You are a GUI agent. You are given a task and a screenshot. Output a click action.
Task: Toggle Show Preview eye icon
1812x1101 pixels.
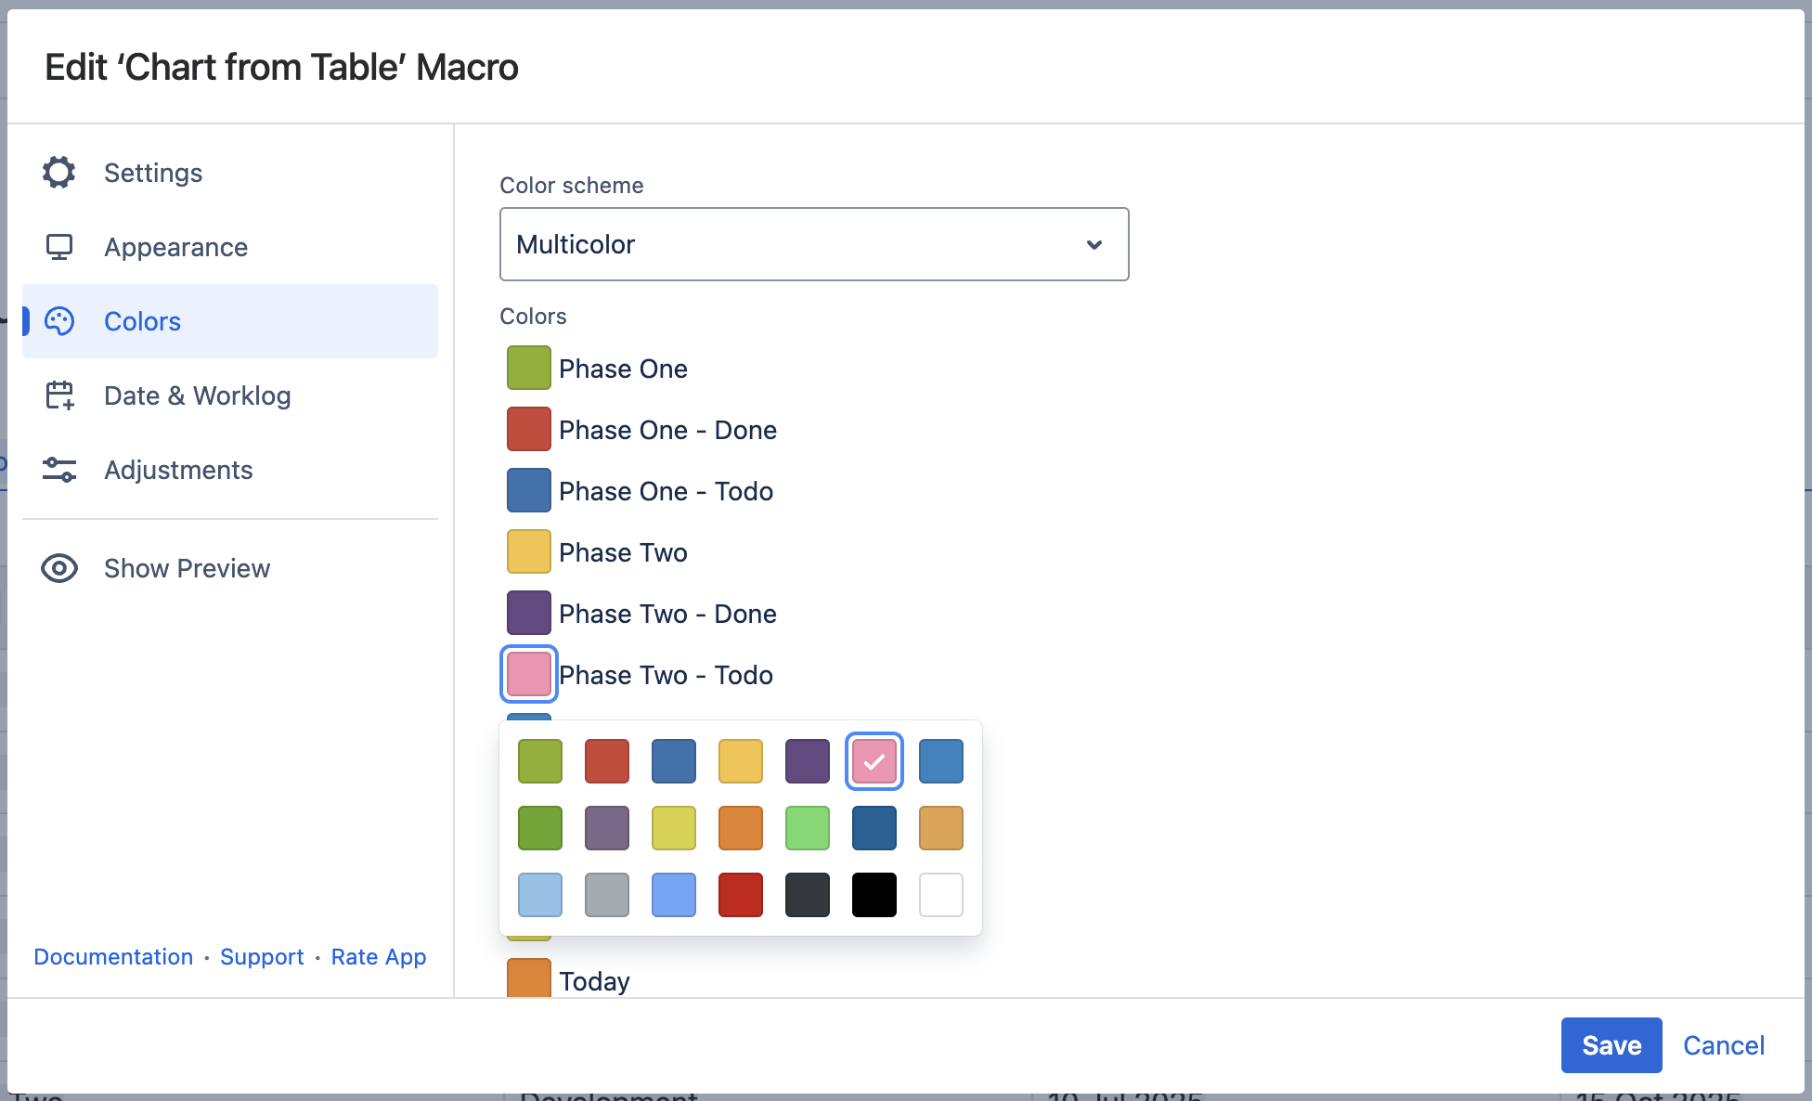click(x=59, y=568)
